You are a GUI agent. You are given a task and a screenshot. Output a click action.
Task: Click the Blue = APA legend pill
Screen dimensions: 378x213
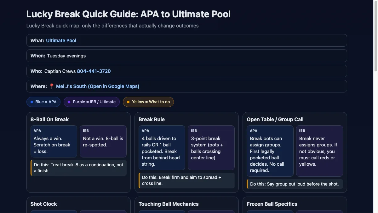(x=43, y=102)
